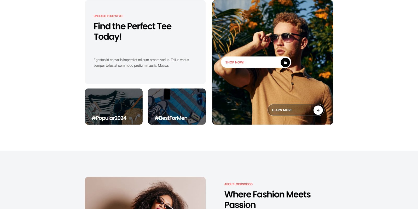The width and height of the screenshot is (418, 209).
Task: Click the shopping bag icon
Action: [285, 62]
